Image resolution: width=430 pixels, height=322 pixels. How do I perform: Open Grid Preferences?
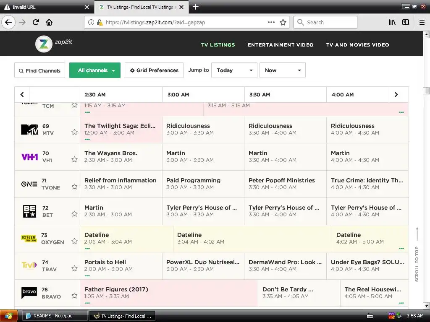pos(154,70)
